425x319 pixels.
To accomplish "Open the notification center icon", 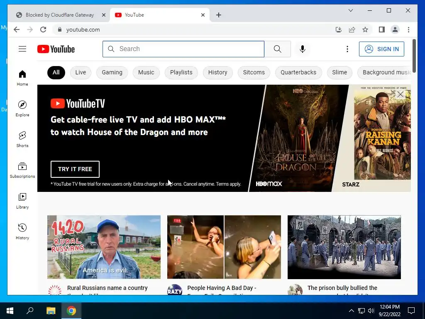I will pos(411,311).
